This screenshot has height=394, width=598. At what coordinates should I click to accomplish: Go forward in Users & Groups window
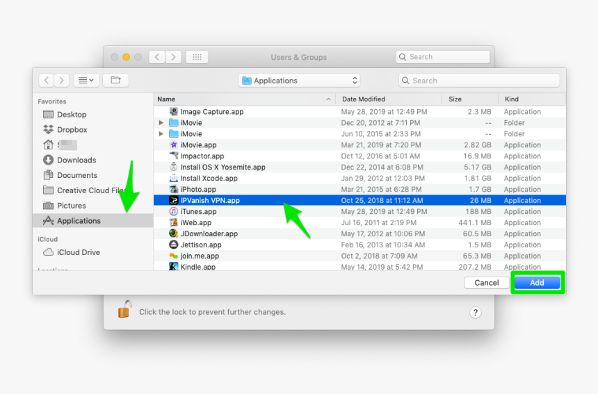point(173,57)
